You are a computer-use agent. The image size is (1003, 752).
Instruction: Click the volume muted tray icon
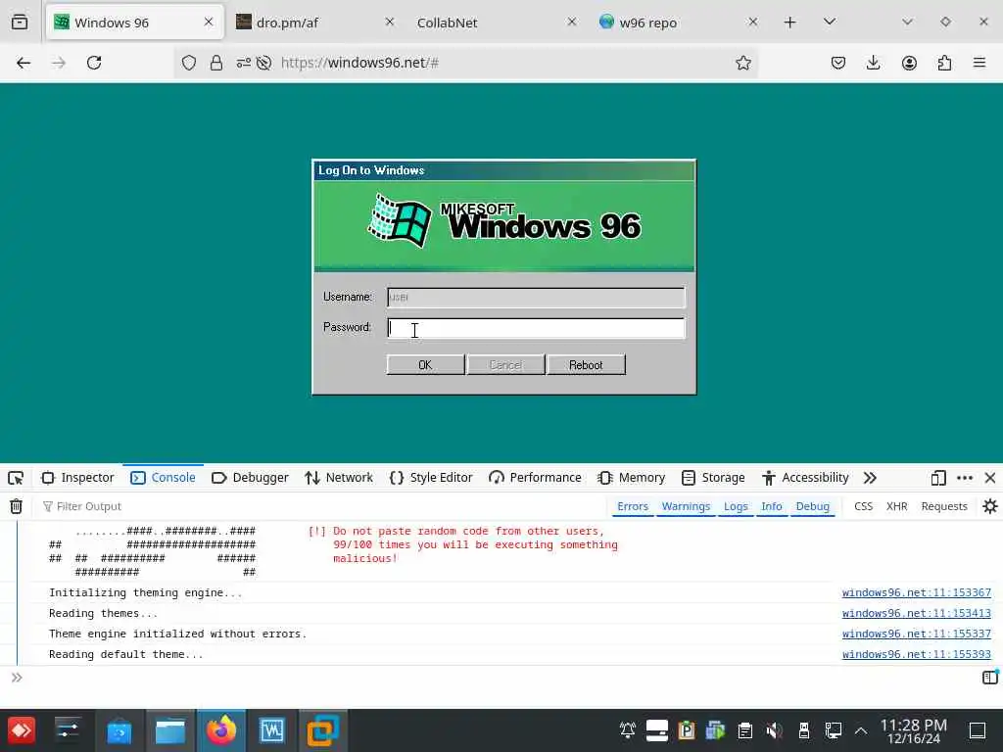click(x=774, y=730)
